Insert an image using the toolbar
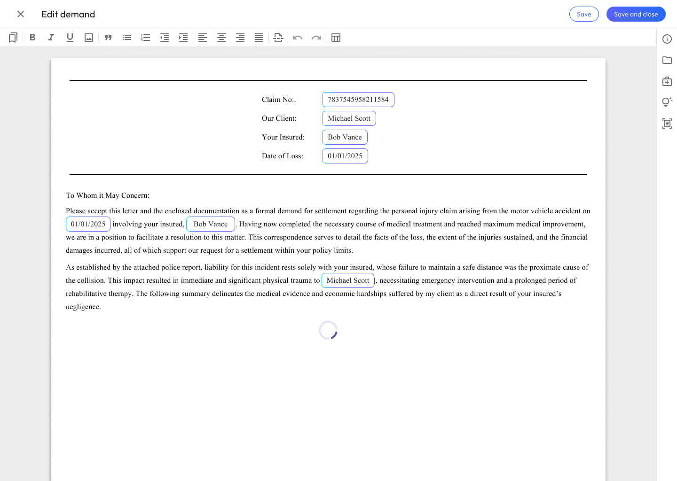Screen dimensions: 677x481 pos(89,38)
